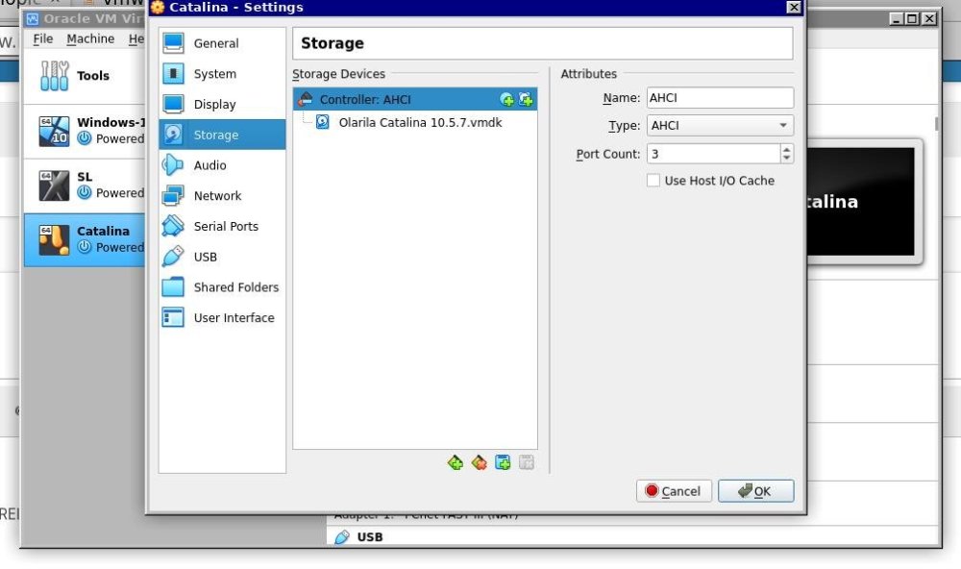Select Windows-10 VM in the machine list
The height and width of the screenshot is (569, 961).
click(85, 132)
